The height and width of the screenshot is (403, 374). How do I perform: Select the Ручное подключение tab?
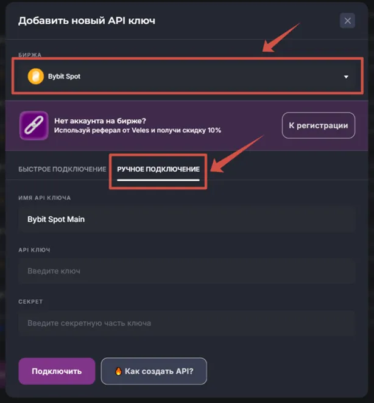pos(158,169)
